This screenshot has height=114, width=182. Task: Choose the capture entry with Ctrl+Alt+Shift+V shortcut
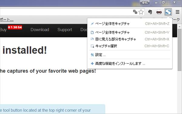[x=130, y=32]
